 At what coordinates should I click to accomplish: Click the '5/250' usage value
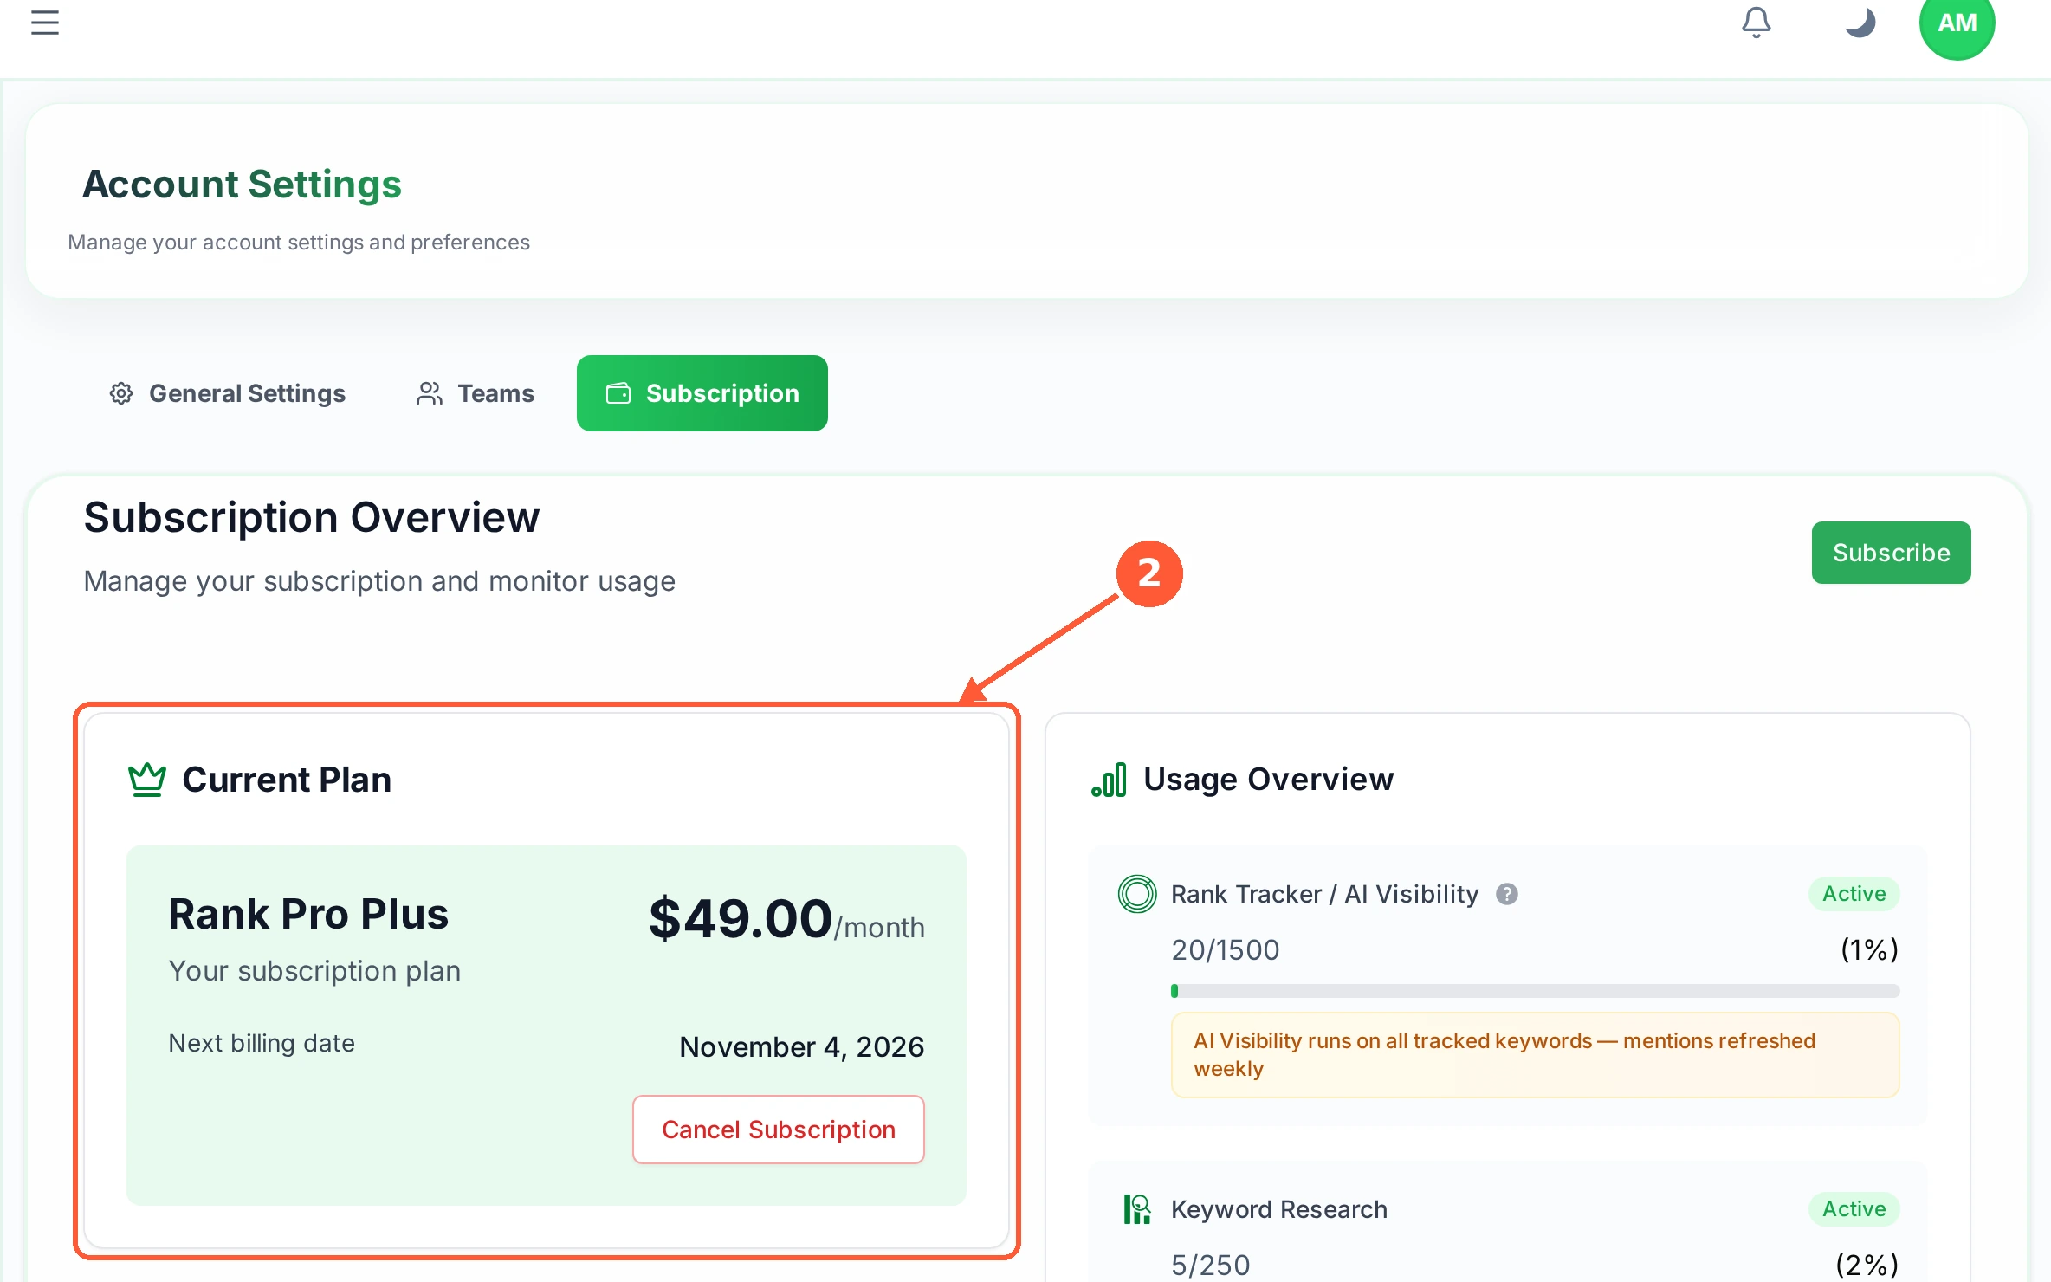(x=1211, y=1266)
